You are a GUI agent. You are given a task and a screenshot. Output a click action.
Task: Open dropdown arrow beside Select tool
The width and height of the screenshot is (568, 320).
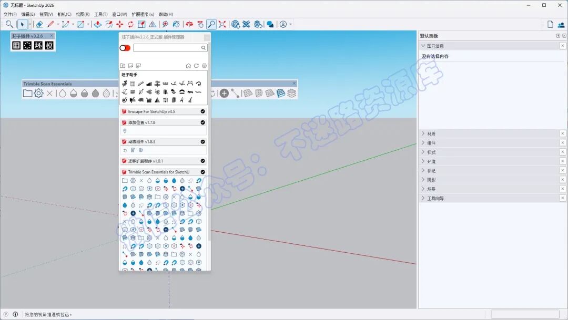[29, 24]
